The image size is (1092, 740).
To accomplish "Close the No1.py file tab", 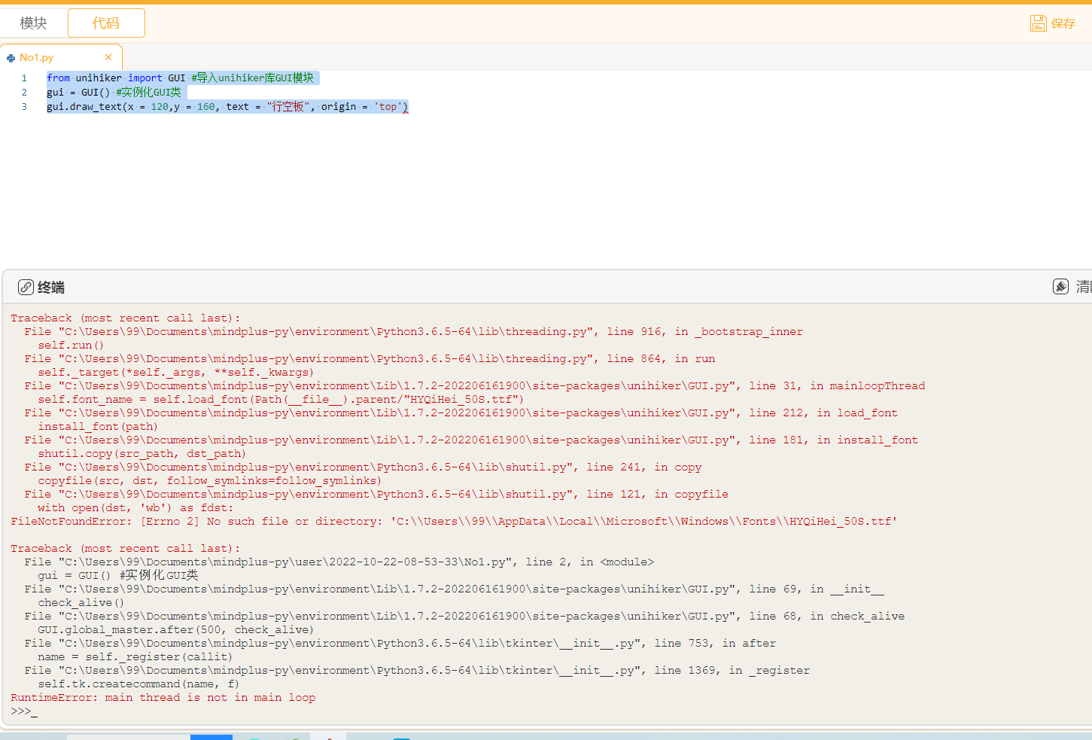I will tap(108, 57).
